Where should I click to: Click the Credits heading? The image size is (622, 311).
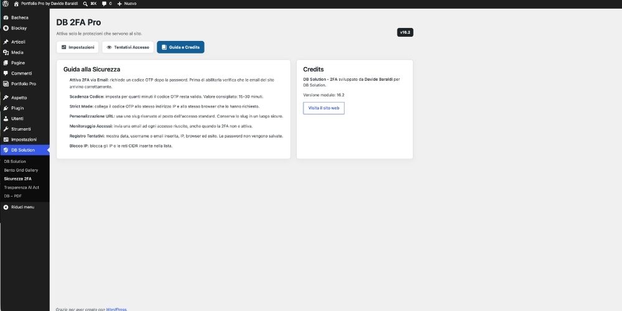[x=313, y=70]
